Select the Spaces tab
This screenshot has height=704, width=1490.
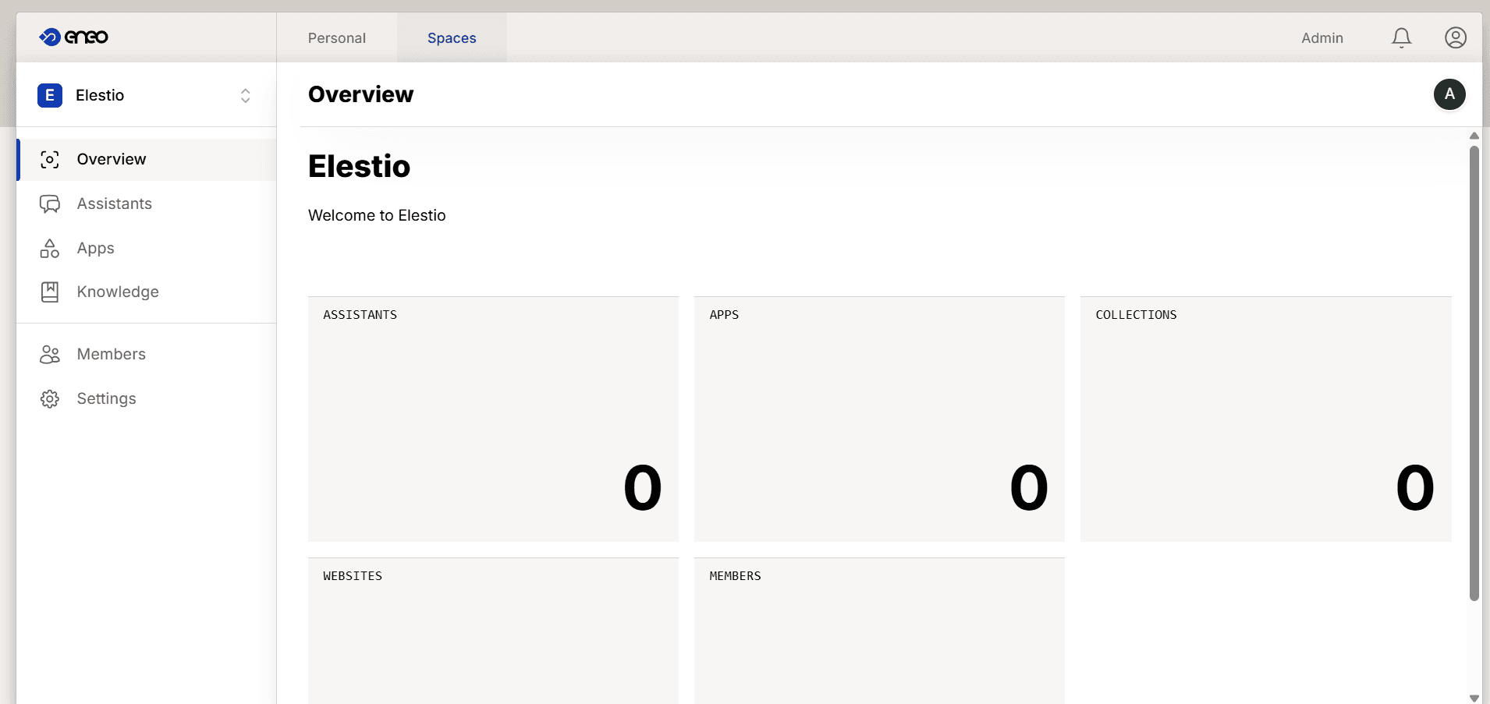click(x=452, y=37)
